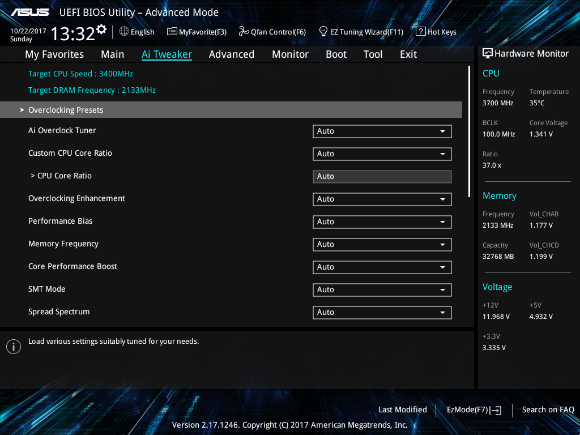This screenshot has height=435, width=580.
Task: Click Vol_CHCD value 1.199 V
Action: point(541,257)
